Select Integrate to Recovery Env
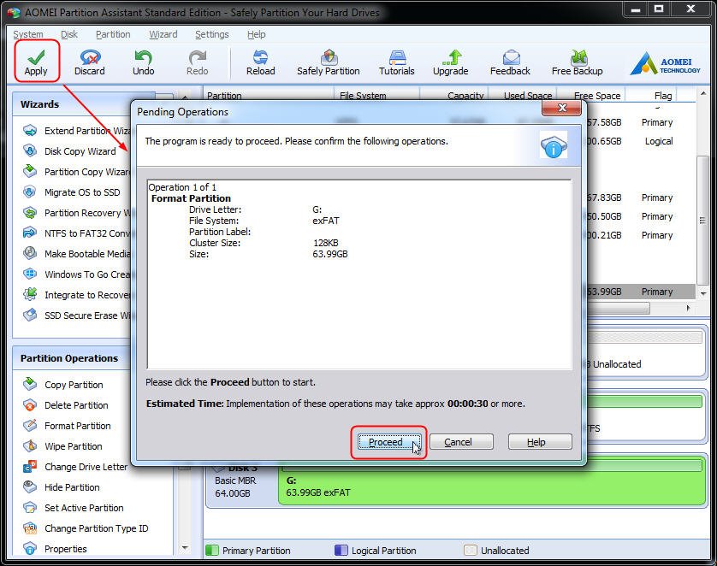Screen dimensions: 717x566 click(x=77, y=295)
